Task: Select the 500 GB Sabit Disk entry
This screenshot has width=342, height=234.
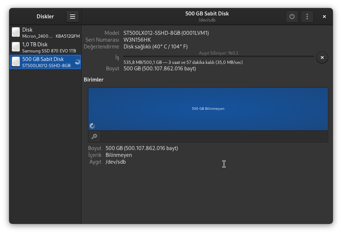Action: click(45, 62)
